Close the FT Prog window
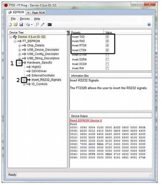162x185 pixels. tap(150, 4)
